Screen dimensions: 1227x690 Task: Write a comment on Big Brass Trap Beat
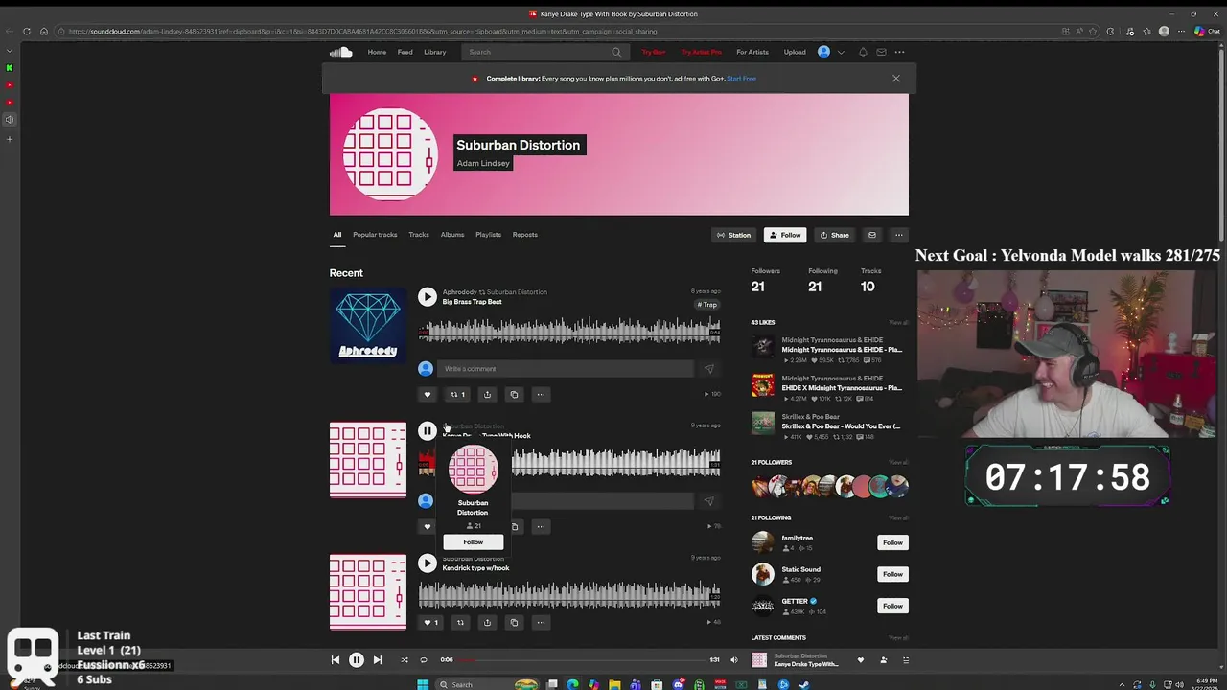click(x=566, y=369)
